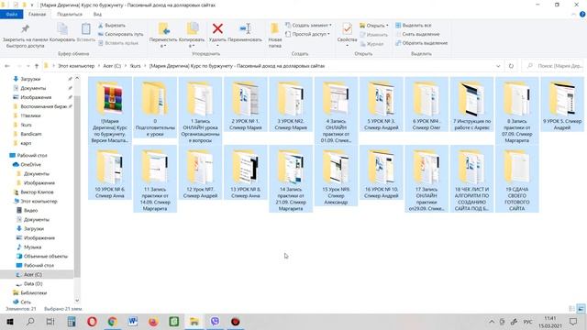Open Chrome from the taskbar
The height and width of the screenshot is (330, 587).
point(112,322)
